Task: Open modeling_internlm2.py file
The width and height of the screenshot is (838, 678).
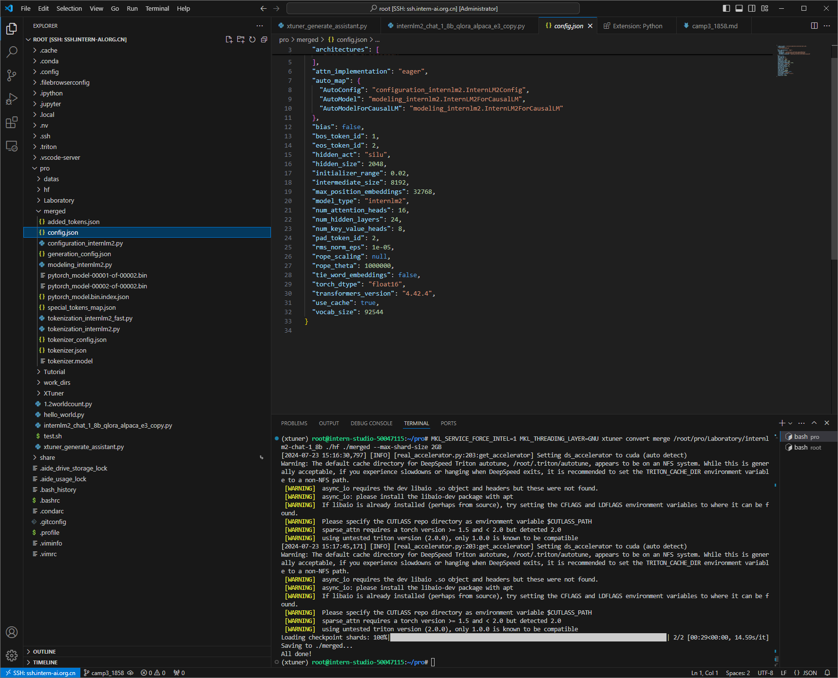Action: 147,264
